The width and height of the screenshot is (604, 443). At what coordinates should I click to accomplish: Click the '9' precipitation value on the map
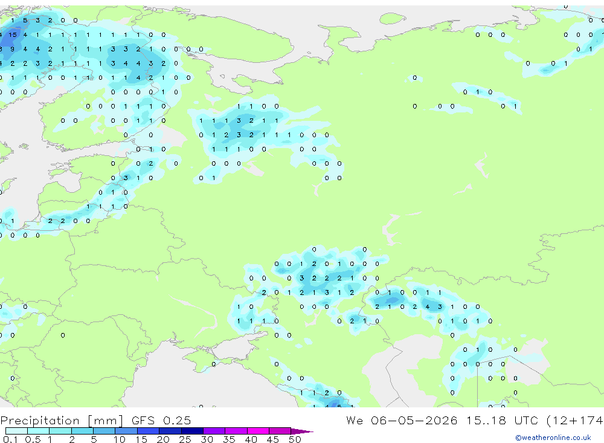(13, 49)
